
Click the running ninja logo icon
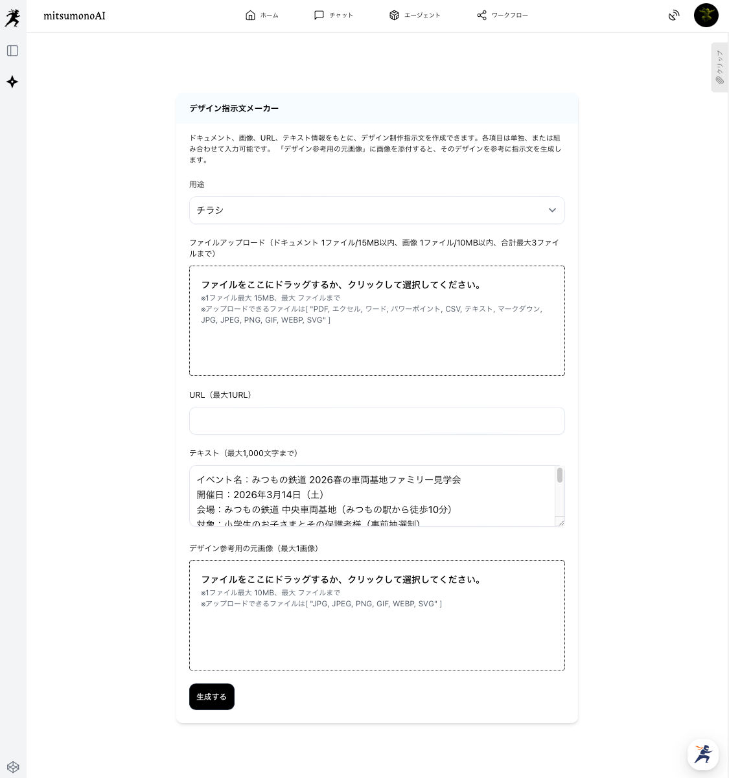click(12, 18)
